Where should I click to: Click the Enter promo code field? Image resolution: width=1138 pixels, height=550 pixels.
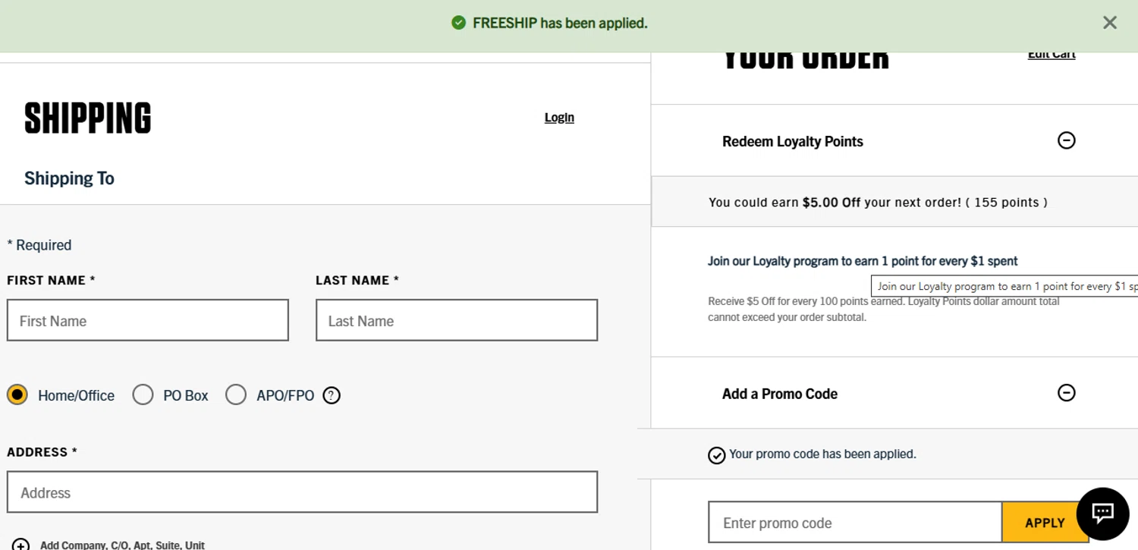pyautogui.click(x=854, y=523)
